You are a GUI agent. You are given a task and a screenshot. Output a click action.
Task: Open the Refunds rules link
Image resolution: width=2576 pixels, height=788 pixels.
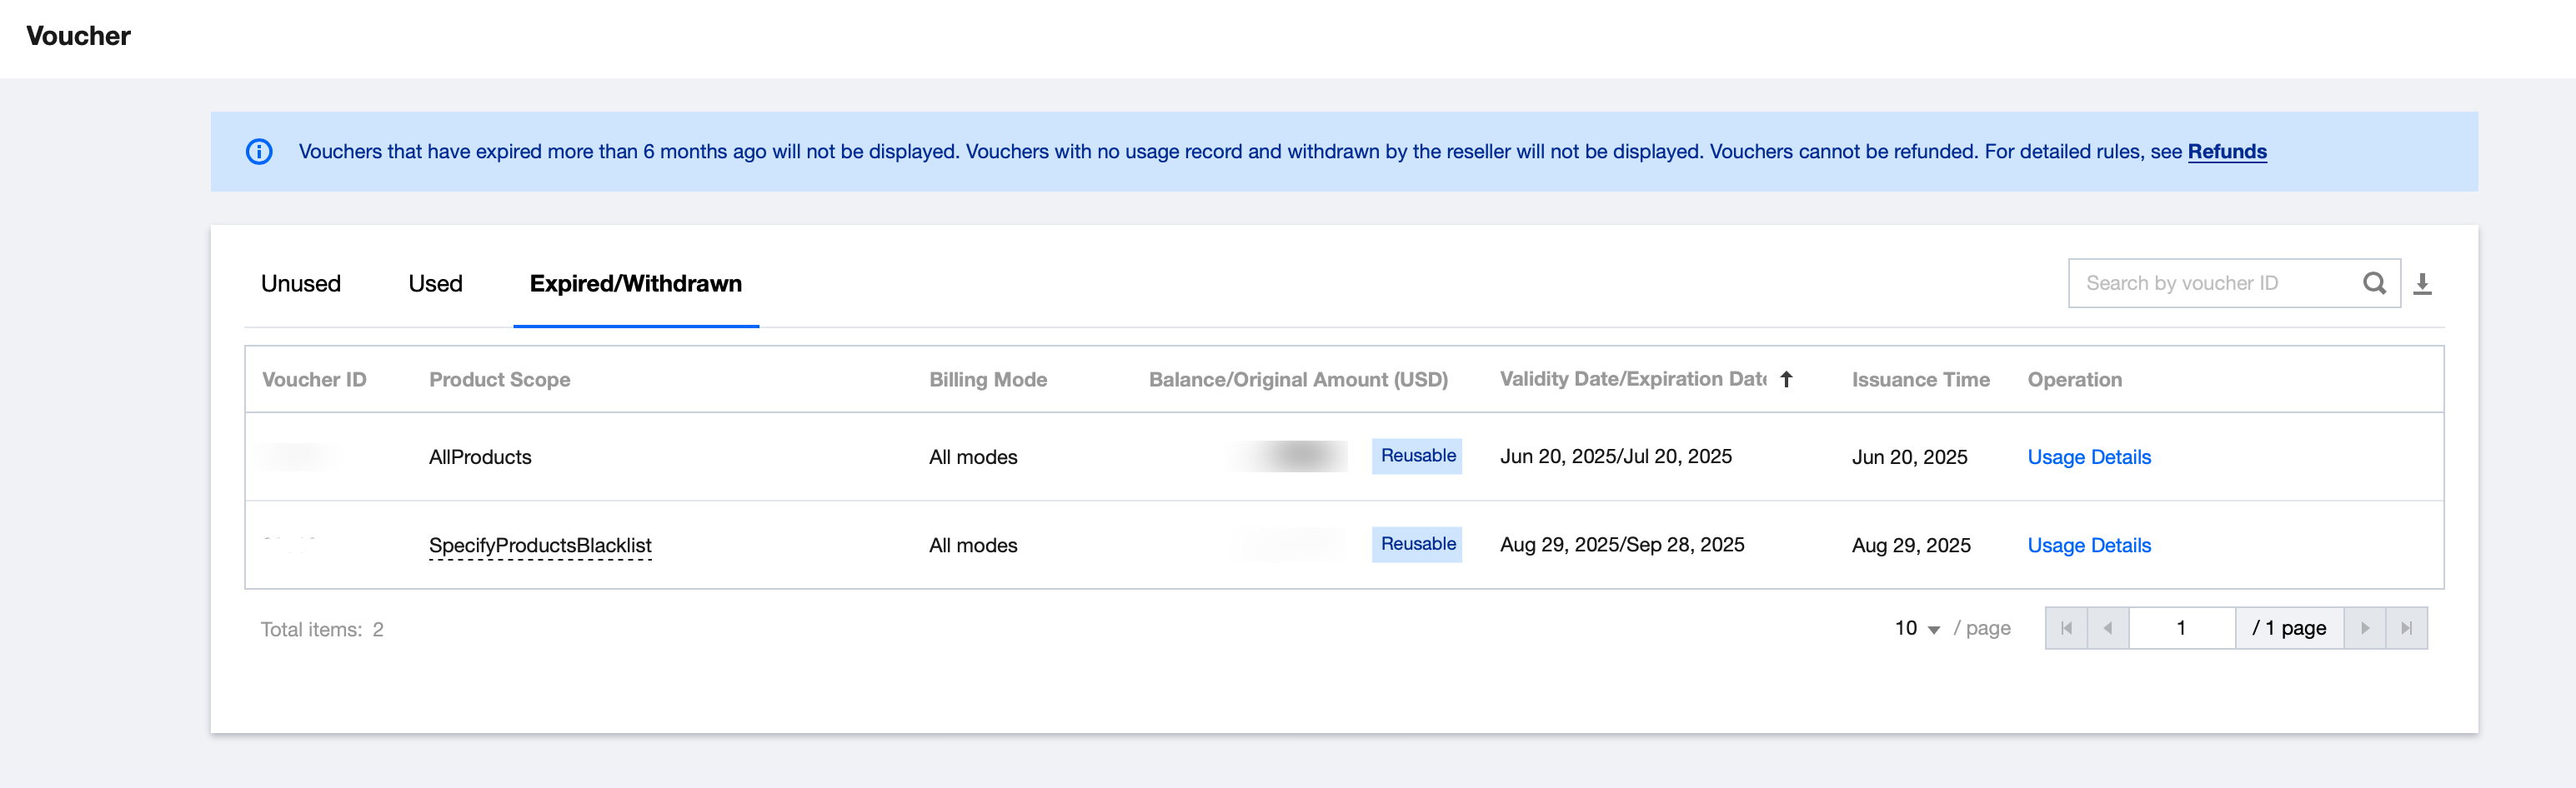coord(2226,152)
